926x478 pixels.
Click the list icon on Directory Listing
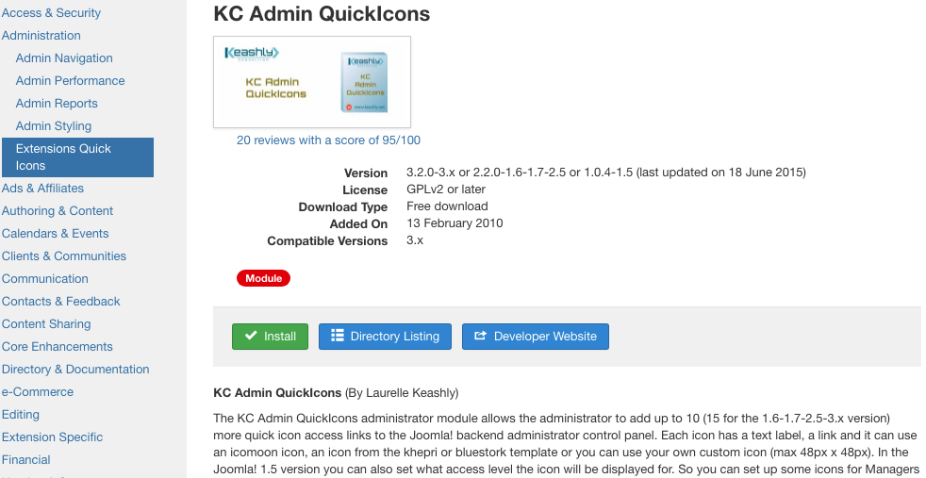338,337
